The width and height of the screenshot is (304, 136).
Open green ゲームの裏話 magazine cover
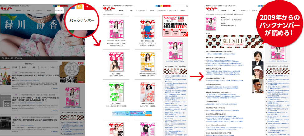[116, 92]
